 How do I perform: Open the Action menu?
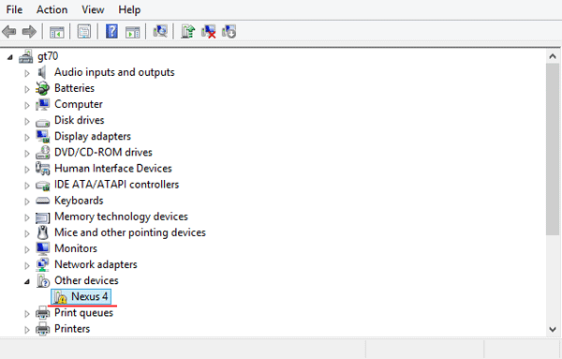52,9
